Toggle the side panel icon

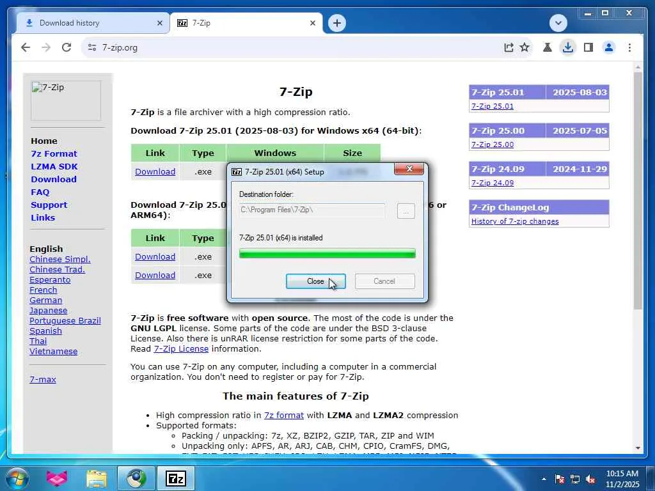pos(588,47)
